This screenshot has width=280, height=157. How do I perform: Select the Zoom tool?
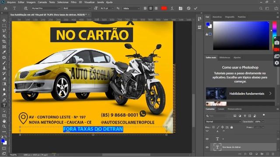click(x=4, y=126)
